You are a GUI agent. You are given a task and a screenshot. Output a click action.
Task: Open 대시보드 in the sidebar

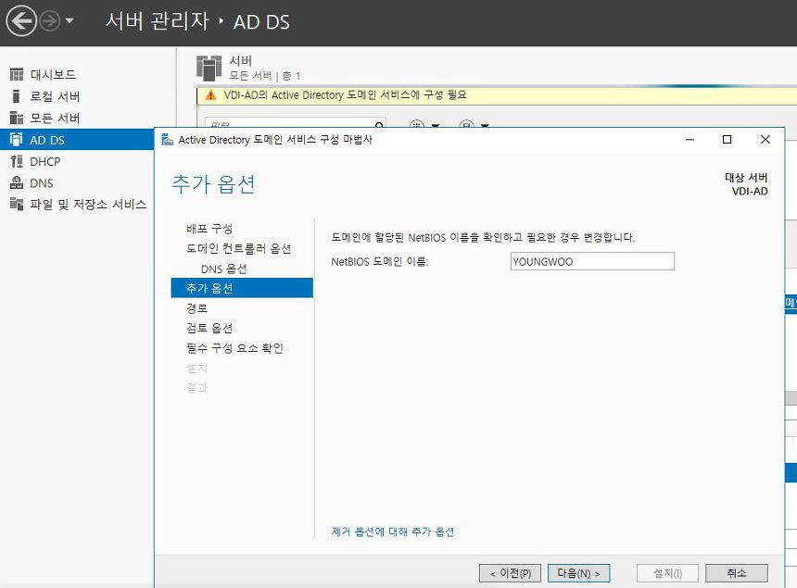coord(53,75)
